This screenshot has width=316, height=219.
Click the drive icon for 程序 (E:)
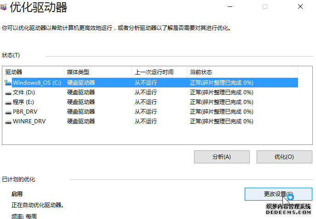tap(8, 103)
